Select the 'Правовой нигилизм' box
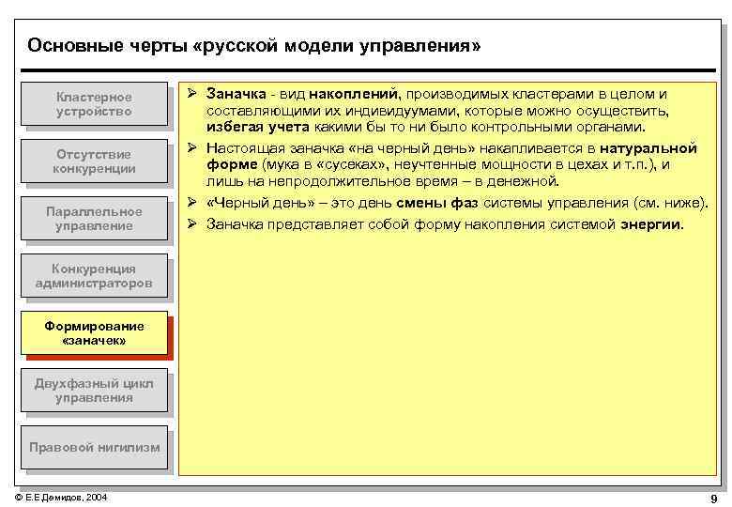Image resolution: width=732 pixels, height=507 pixels. 94,447
